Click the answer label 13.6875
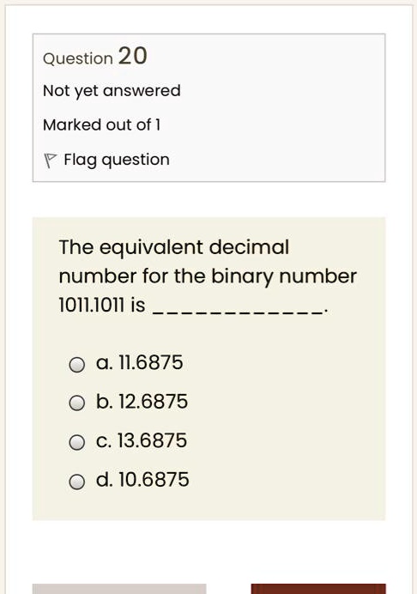This screenshot has width=417, height=594. tap(153, 440)
